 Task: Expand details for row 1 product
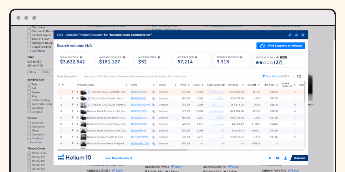click(78, 92)
